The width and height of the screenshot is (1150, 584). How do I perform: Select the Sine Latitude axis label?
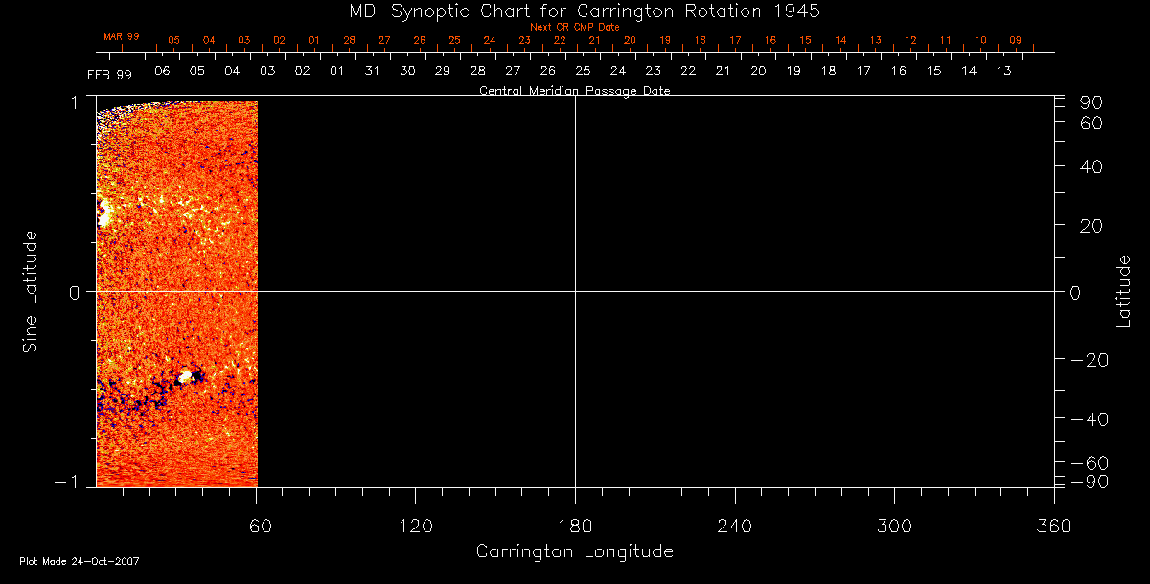31,291
